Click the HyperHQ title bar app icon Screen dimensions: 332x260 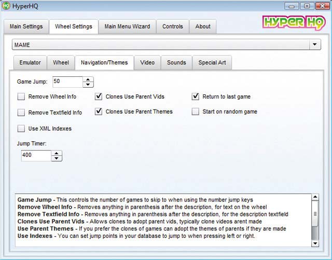[6, 6]
